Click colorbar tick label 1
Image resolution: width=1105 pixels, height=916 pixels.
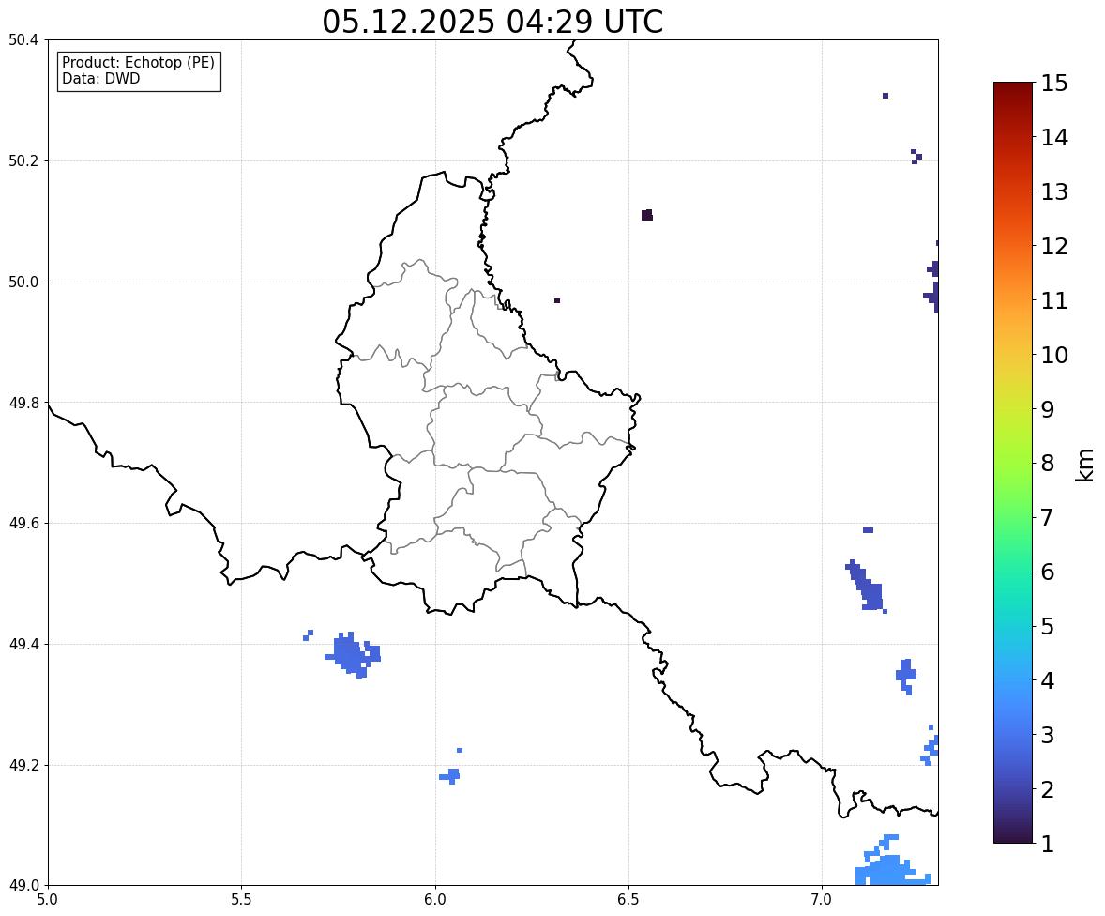(1048, 844)
